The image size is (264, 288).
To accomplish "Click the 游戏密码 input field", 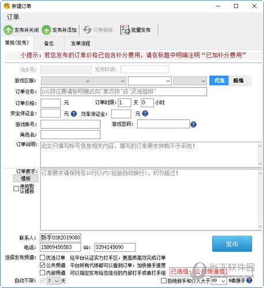I will [x=164, y=124].
